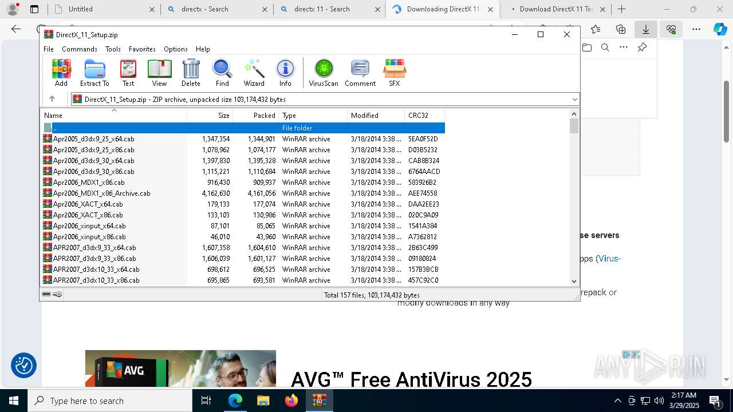Click the Virus- link on webpage
Viewport: 733px width, 412px height.
click(609, 259)
